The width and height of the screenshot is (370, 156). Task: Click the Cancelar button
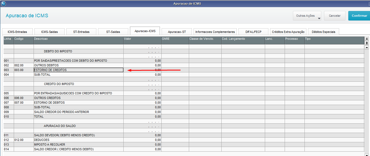[334, 16]
